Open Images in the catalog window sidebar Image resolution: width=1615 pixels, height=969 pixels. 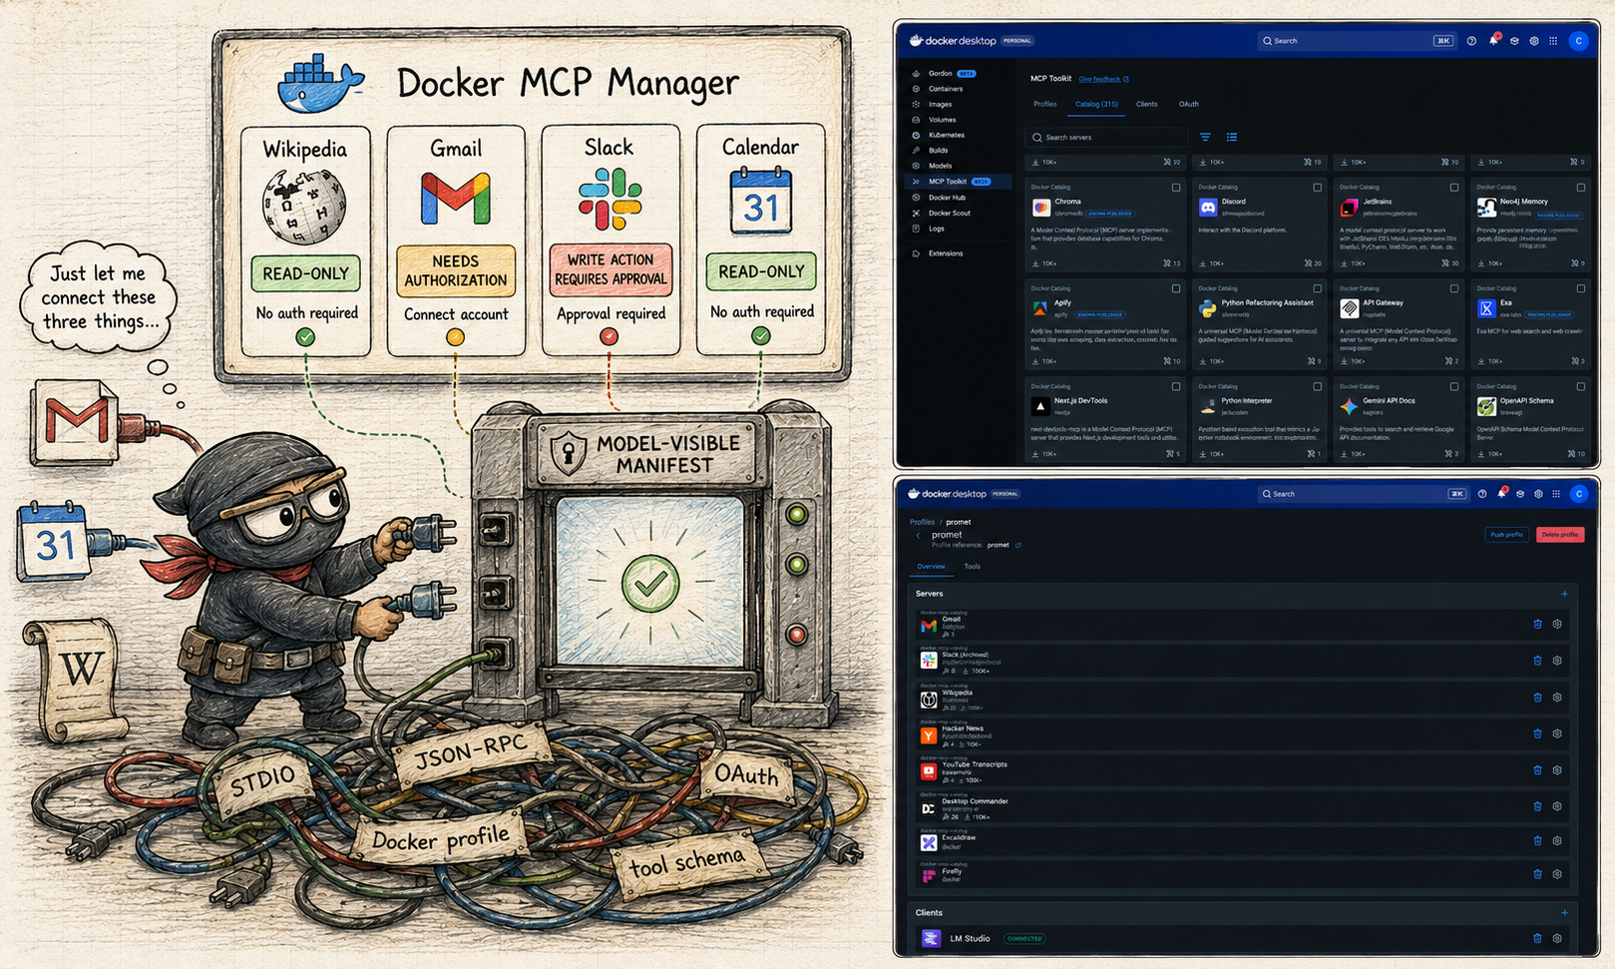(940, 104)
